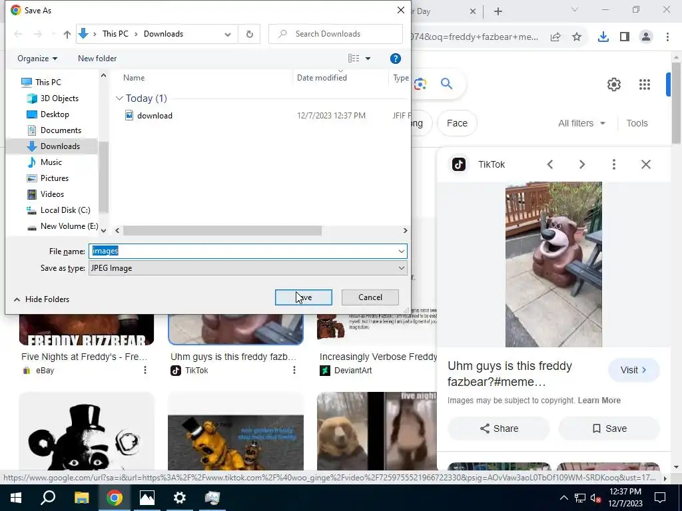Click the horizontal scrollbar of file list

[x=222, y=231]
